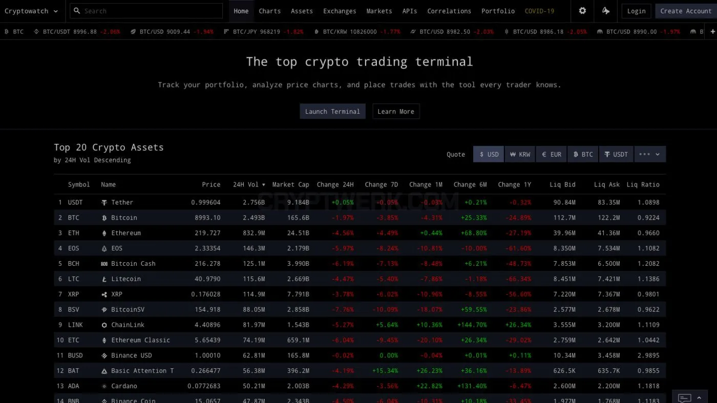Open the COVID-19 link

pyautogui.click(x=540, y=11)
